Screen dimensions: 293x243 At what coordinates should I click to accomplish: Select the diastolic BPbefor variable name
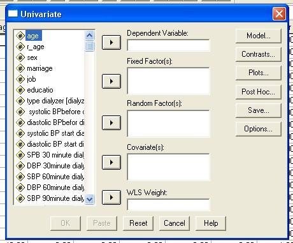(55, 122)
